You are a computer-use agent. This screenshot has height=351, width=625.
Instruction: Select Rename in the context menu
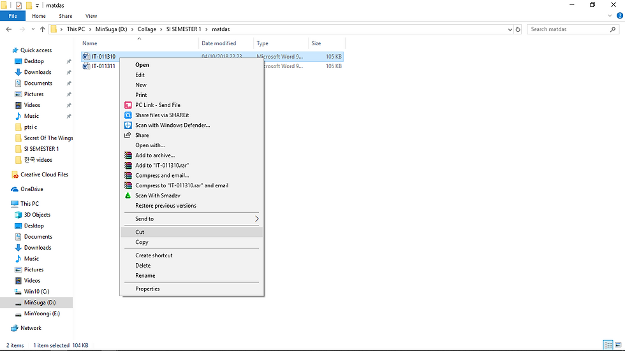pyautogui.click(x=191, y=275)
